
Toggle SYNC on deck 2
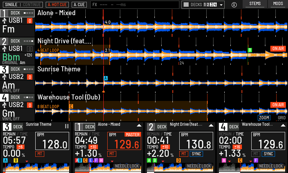pyautogui.click(x=196, y=154)
